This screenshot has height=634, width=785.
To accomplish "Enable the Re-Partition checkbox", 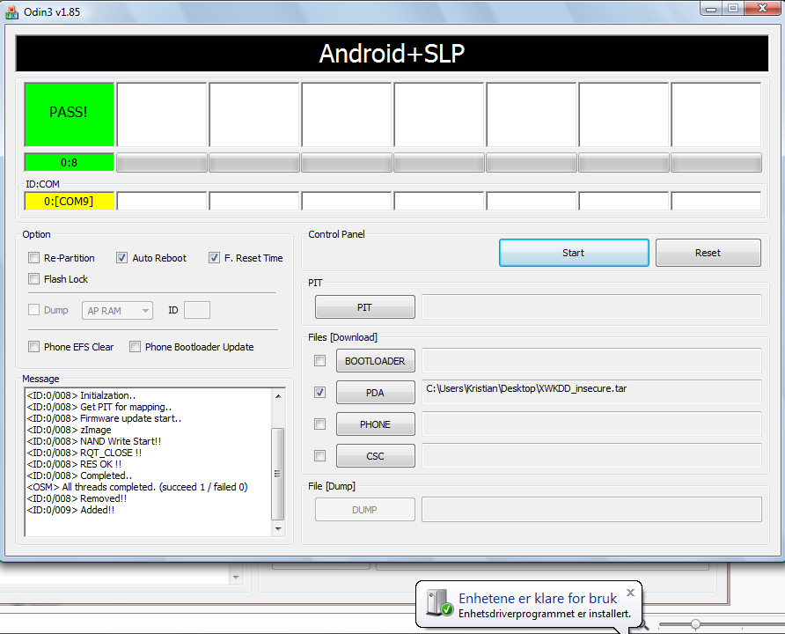I will [x=34, y=258].
